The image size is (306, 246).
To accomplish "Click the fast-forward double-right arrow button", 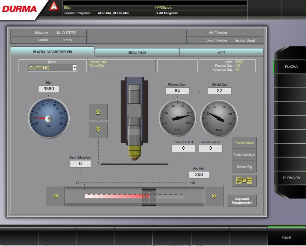I will [x=214, y=196].
